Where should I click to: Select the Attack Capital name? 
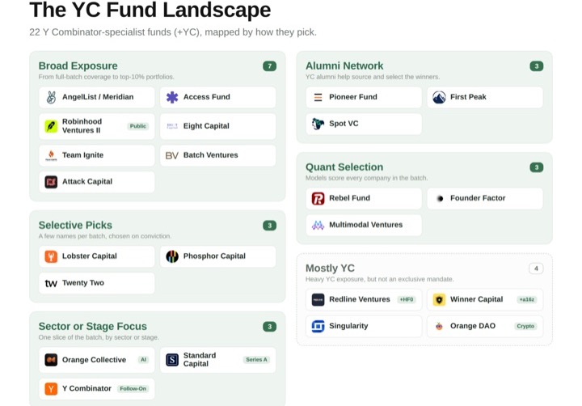tap(87, 182)
